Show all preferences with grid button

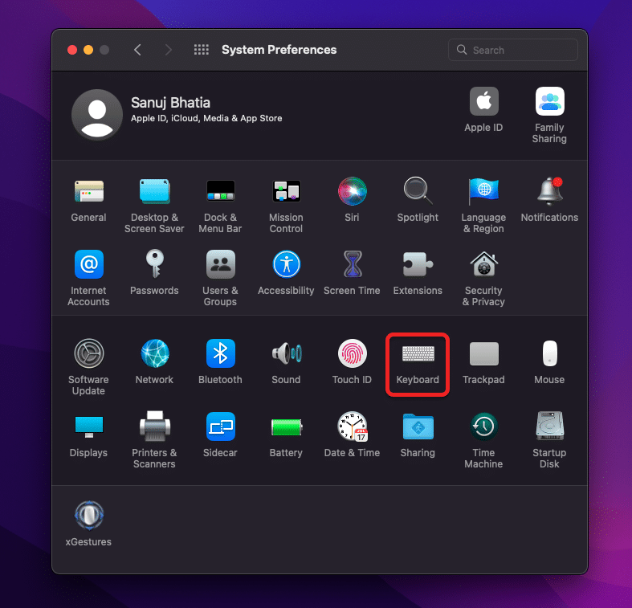pyautogui.click(x=202, y=50)
